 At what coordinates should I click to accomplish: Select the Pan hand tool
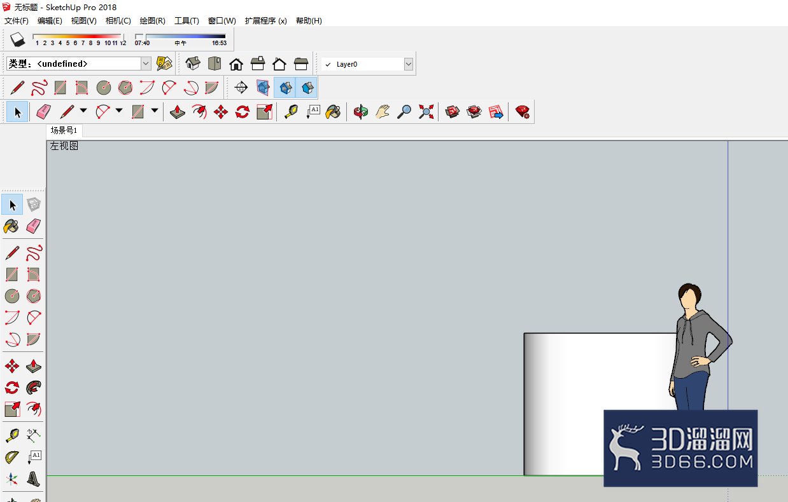[383, 112]
